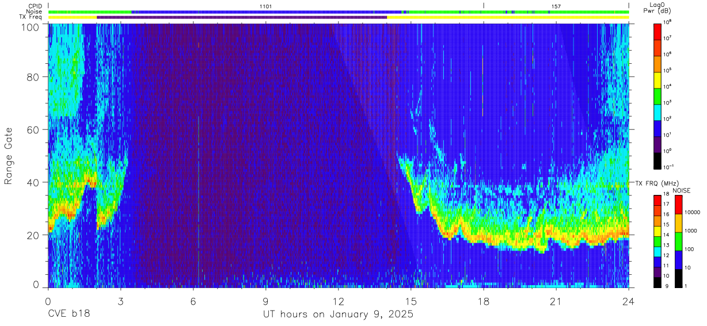
Task: Click the 20 tick on Range Gate axis
Action: pos(33,235)
